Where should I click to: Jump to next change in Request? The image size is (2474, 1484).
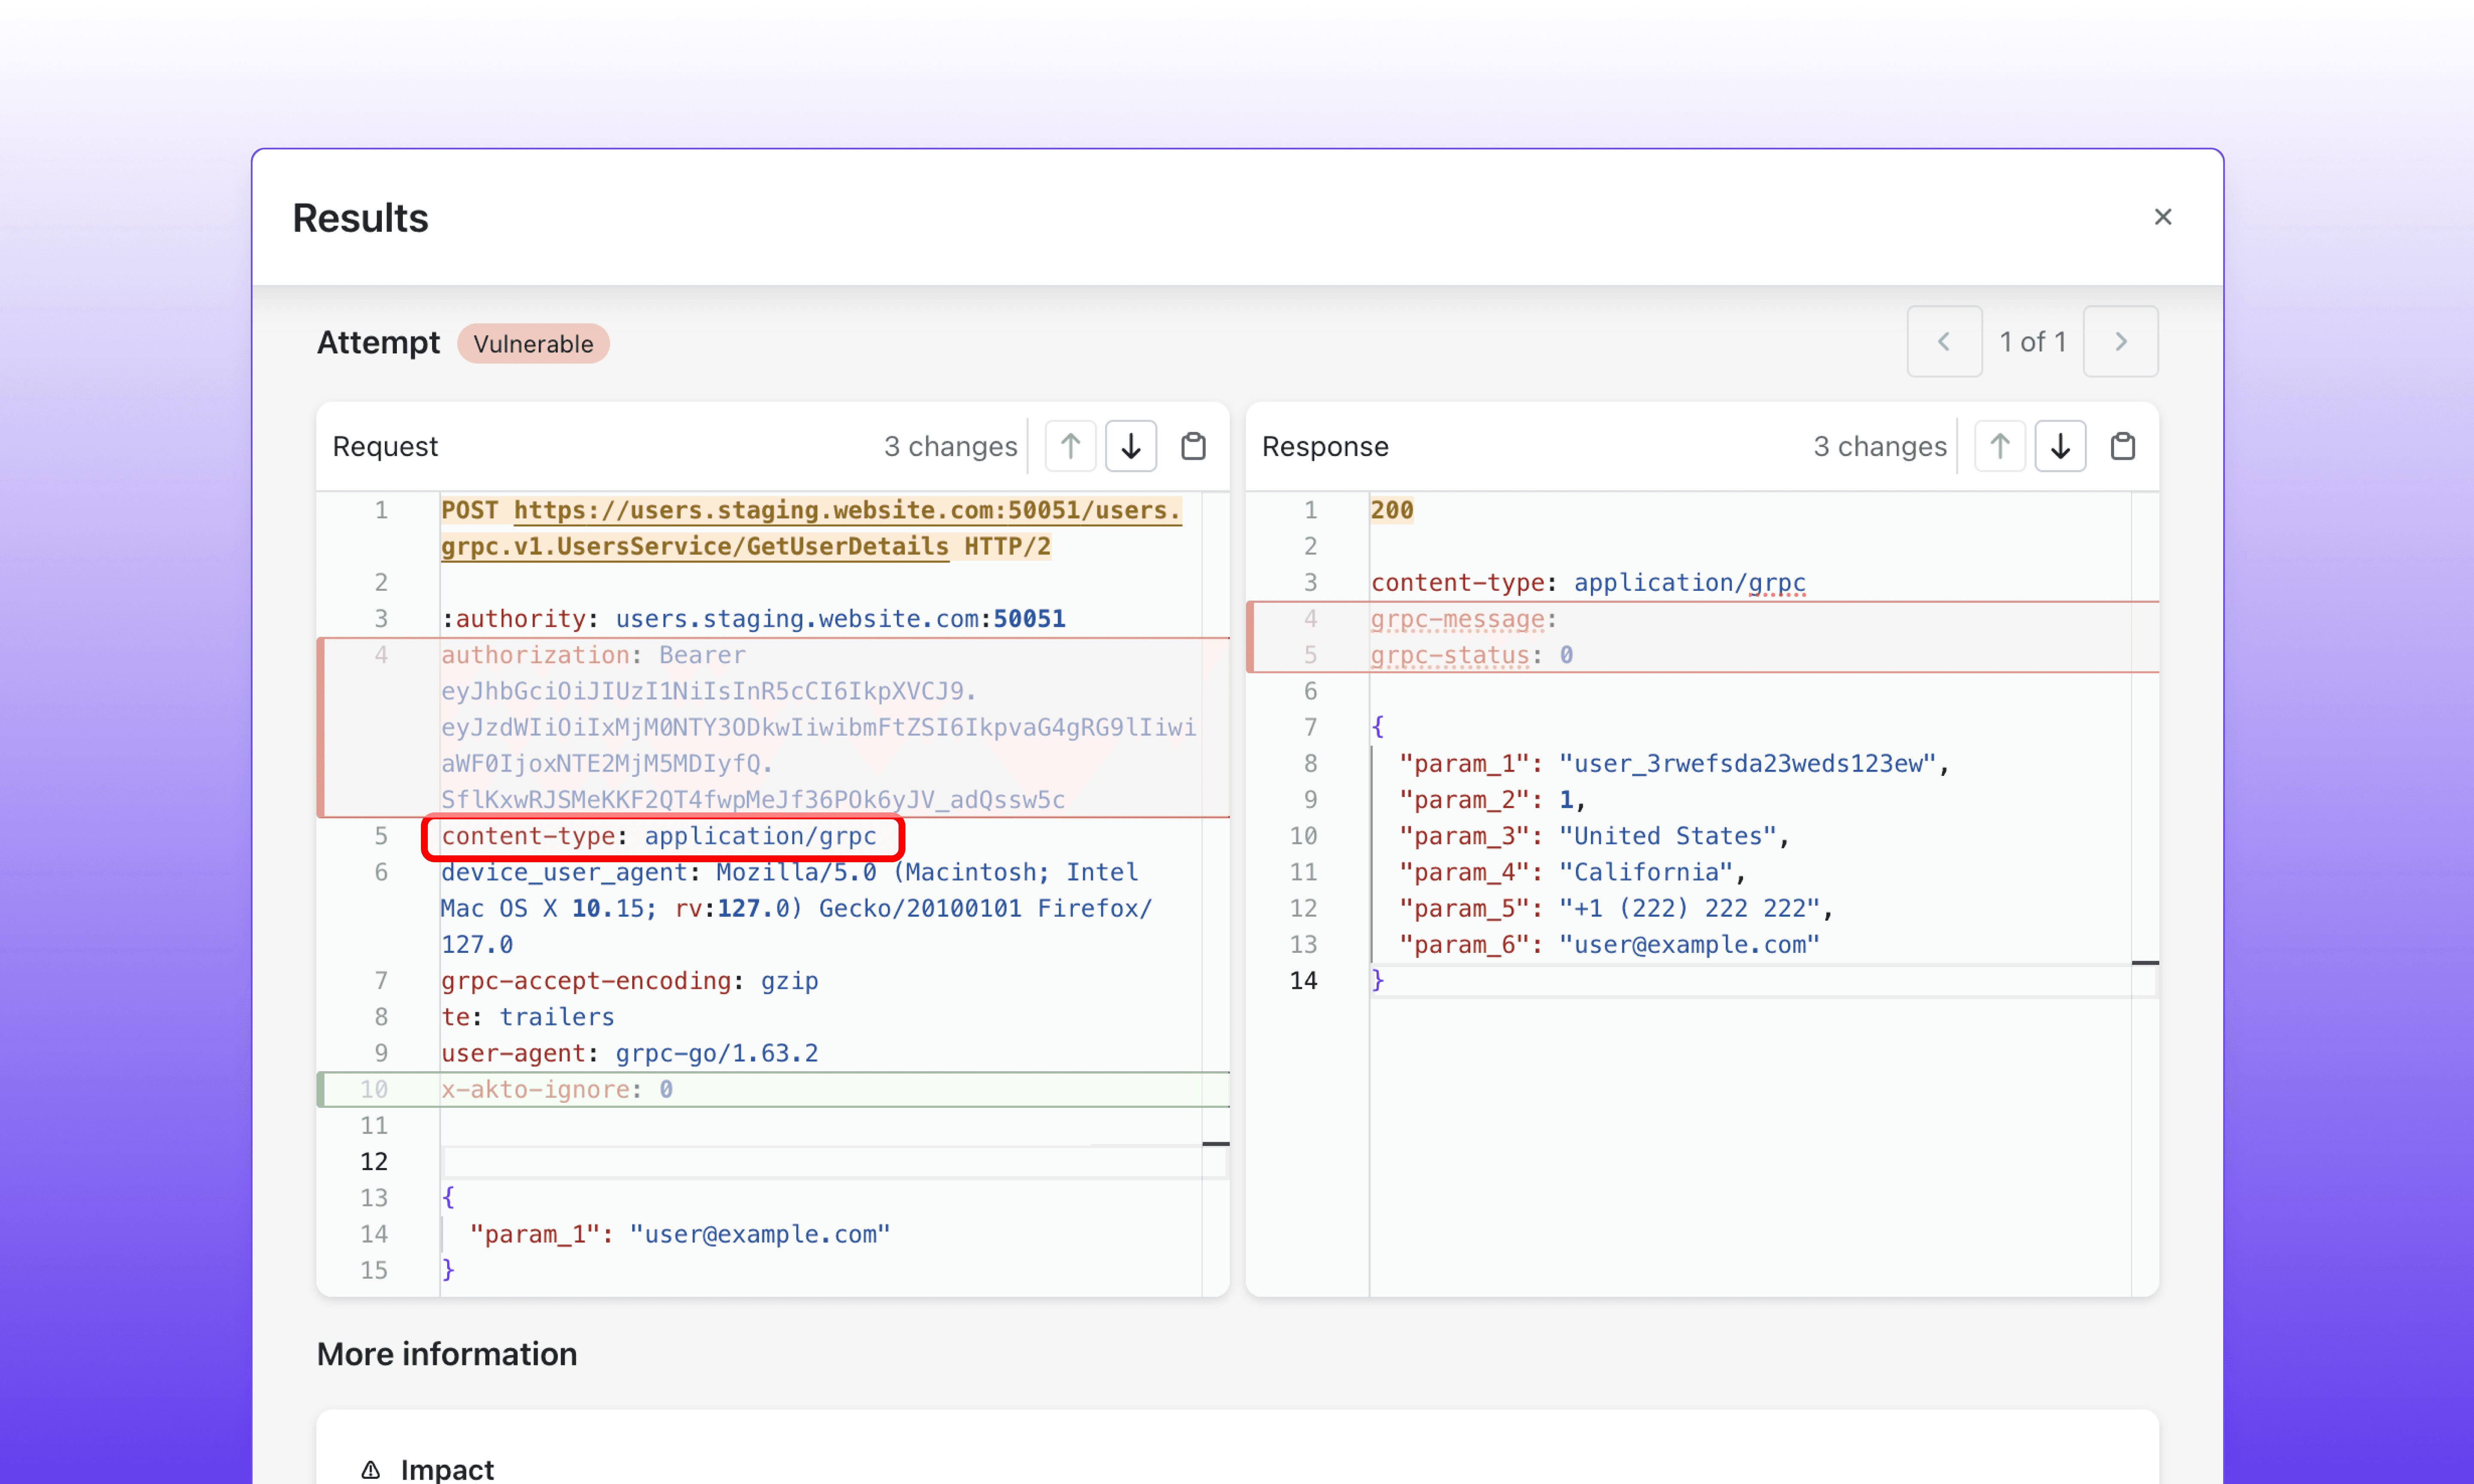(1131, 446)
